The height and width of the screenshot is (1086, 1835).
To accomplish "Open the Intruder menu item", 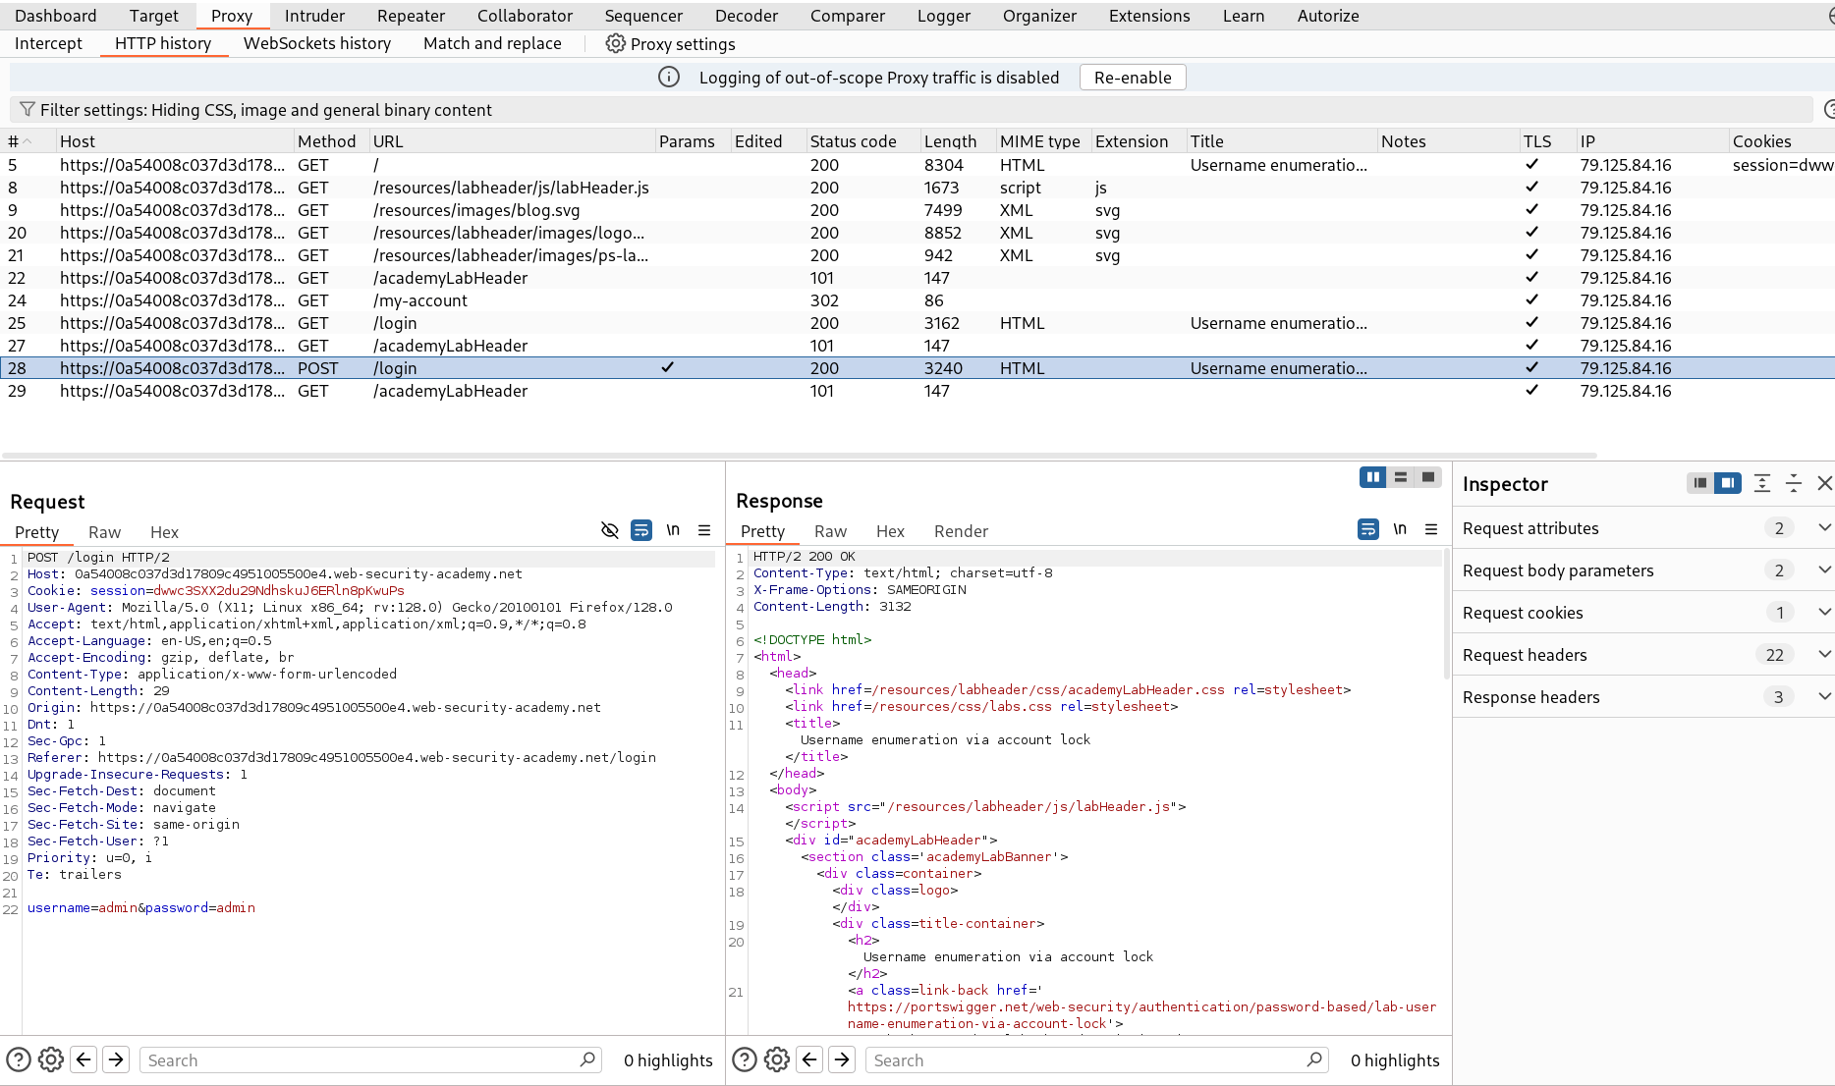I will click(x=314, y=16).
